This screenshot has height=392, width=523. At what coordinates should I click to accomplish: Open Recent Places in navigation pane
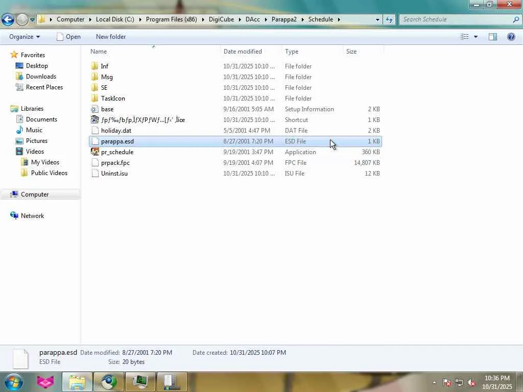coord(44,87)
